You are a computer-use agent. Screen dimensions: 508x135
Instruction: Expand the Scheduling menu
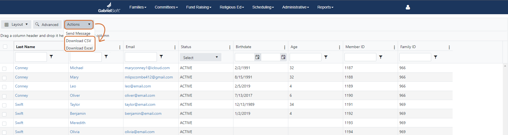[x=263, y=7]
